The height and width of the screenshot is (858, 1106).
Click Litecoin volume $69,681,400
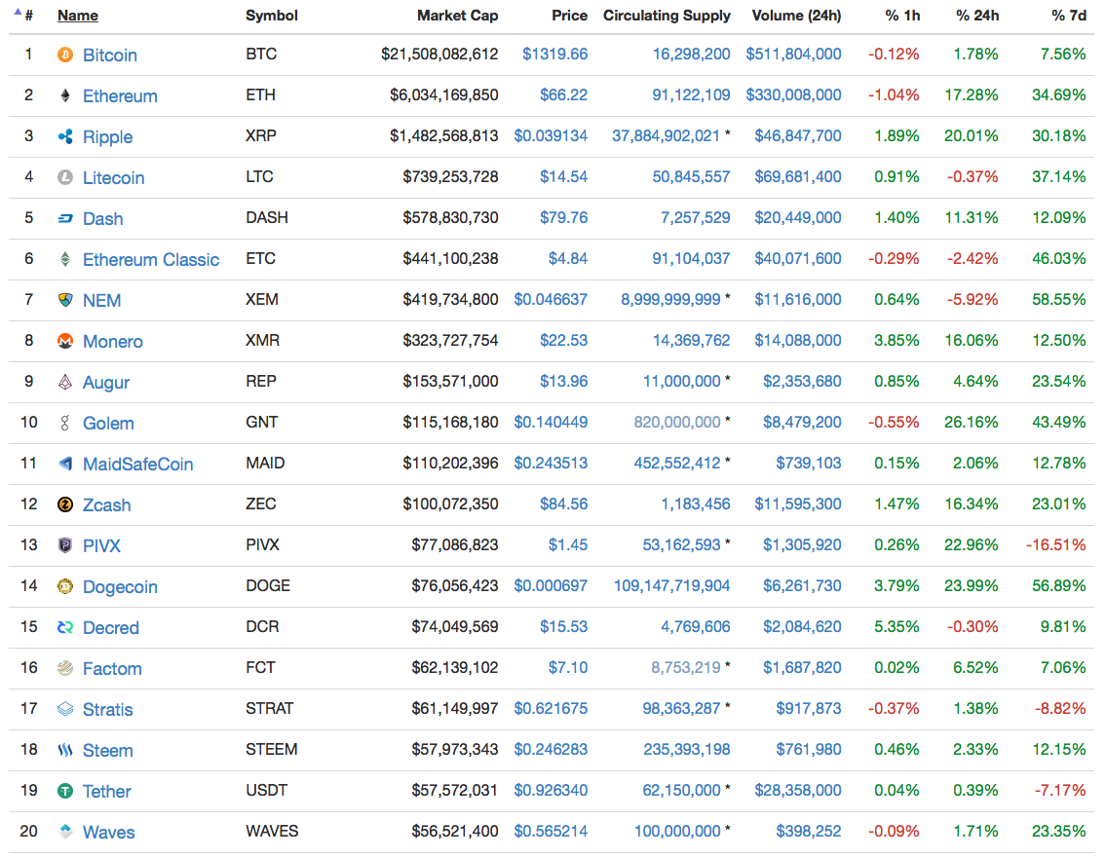coord(798,177)
